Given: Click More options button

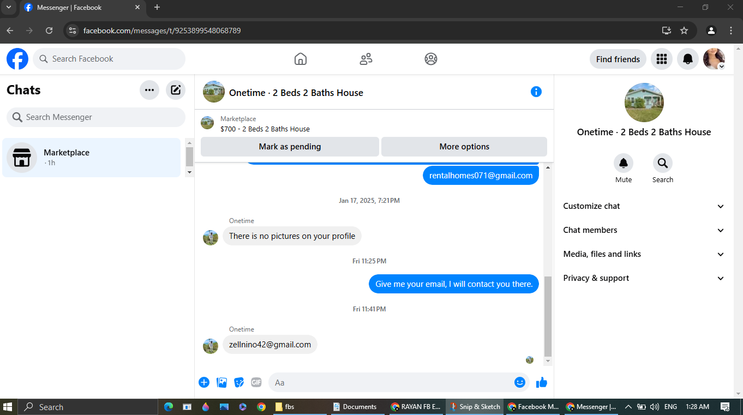Looking at the screenshot, I should click(464, 147).
